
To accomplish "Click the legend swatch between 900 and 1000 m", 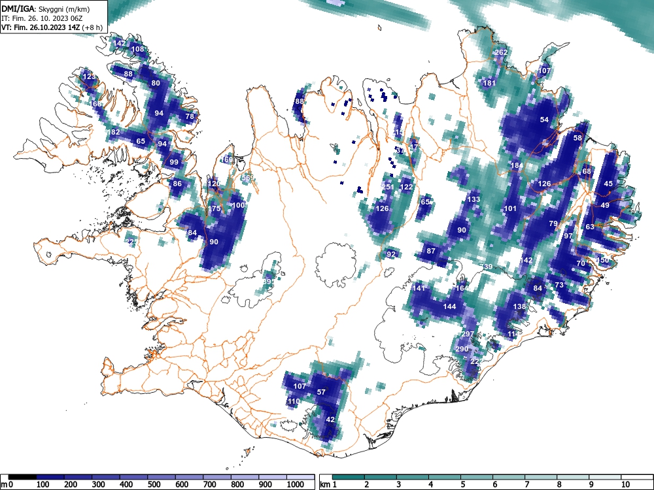I will 273,477.
